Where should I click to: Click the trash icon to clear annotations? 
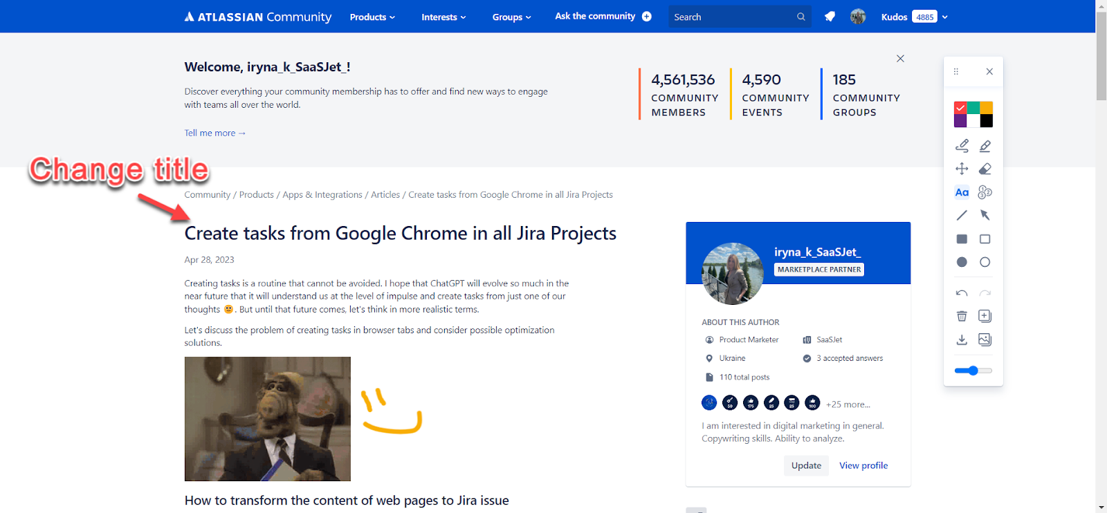962,316
